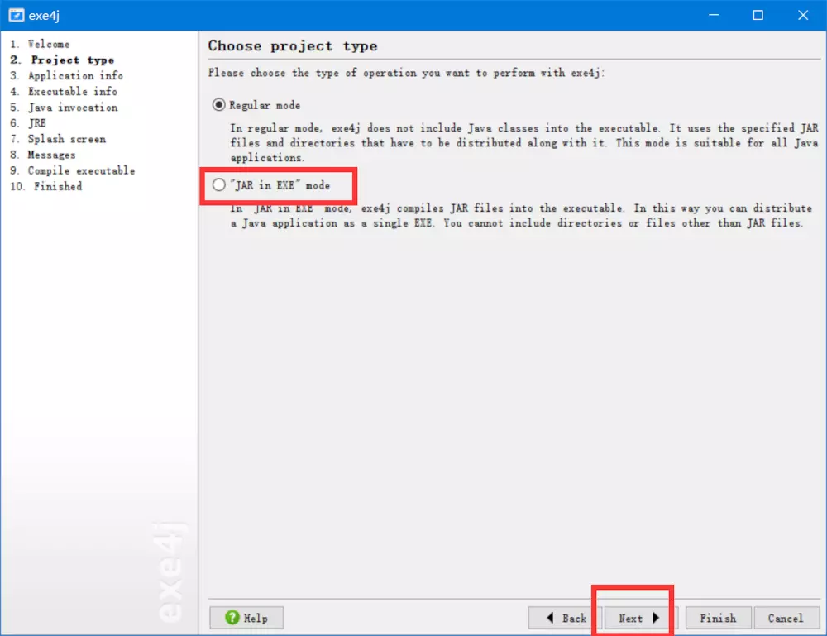This screenshot has height=636, width=827.
Task: Click the Cancel button
Action: point(786,618)
